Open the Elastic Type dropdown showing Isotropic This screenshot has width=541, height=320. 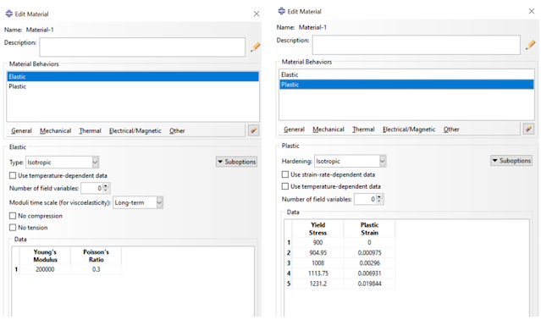63,162
